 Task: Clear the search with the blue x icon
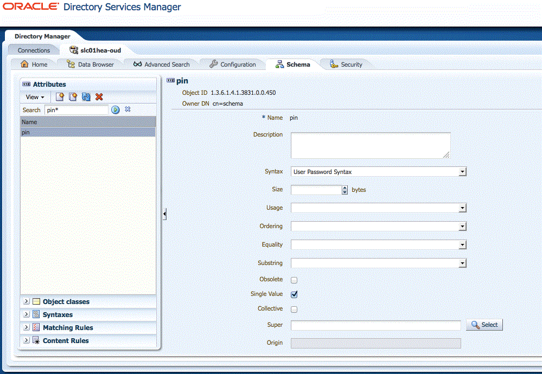click(127, 109)
